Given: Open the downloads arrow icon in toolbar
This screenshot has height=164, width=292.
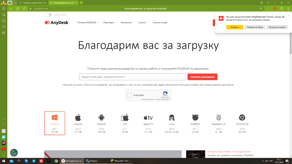Looking at the screenshot, I should [288, 8].
